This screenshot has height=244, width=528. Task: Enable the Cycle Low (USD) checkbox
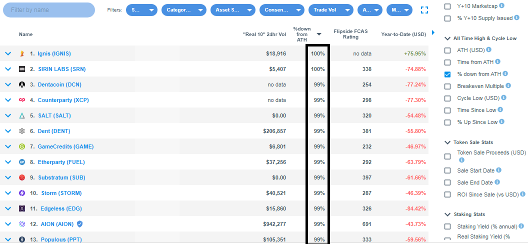(447, 98)
